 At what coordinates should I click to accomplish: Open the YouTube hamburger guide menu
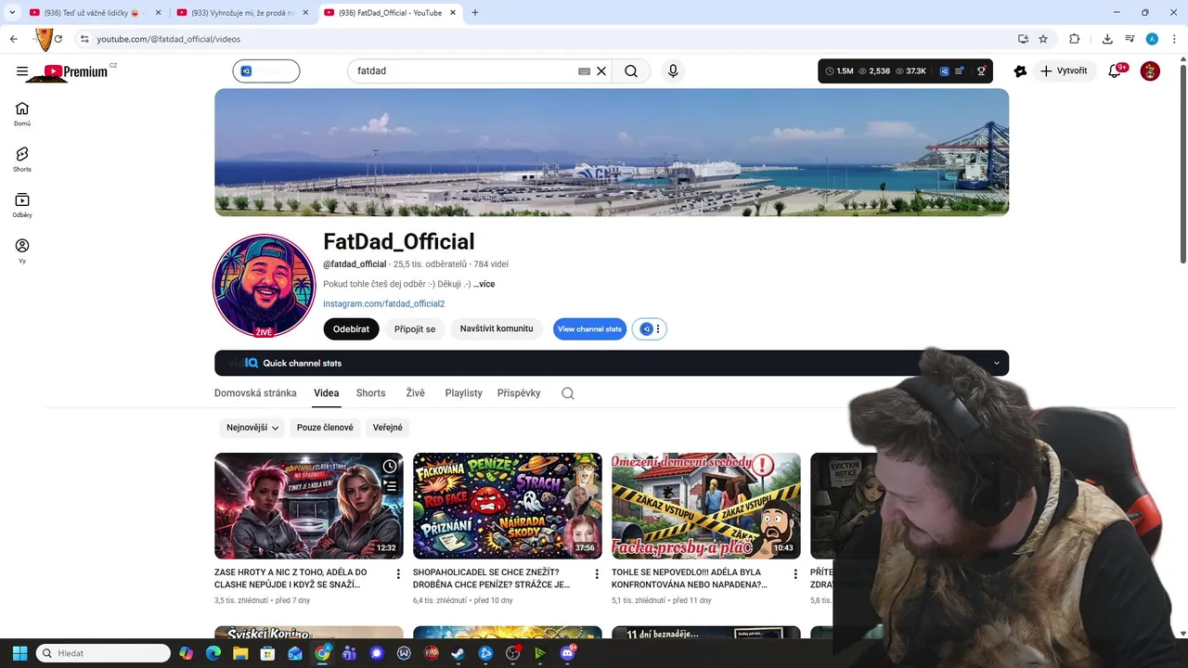pyautogui.click(x=22, y=71)
